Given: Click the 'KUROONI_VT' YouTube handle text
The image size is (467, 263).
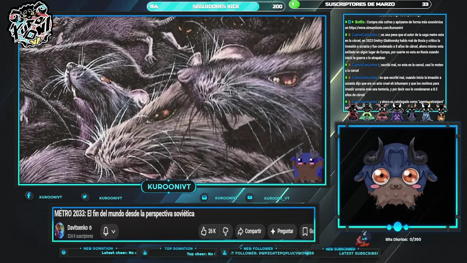Looking at the screenshot, I should tap(277, 198).
